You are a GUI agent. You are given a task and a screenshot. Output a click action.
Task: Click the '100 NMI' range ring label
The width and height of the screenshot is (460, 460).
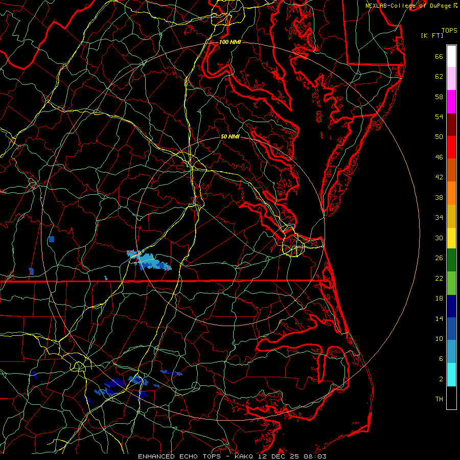click(x=230, y=42)
